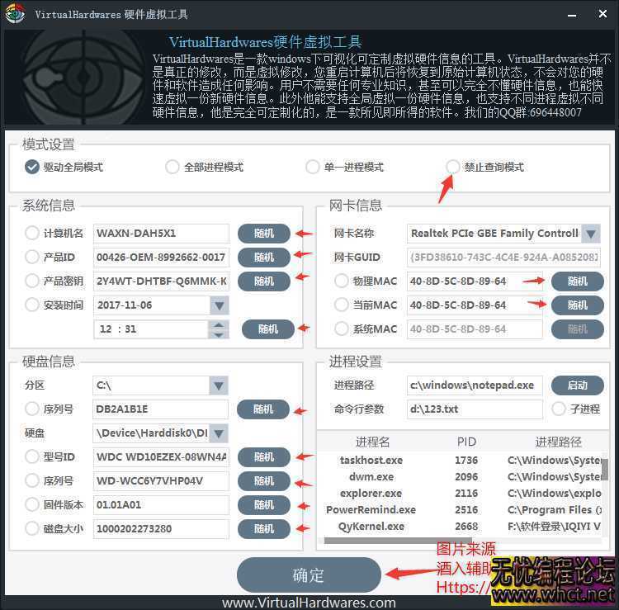Toggle the 计算机名 radio button
The image size is (619, 610).
point(32,234)
